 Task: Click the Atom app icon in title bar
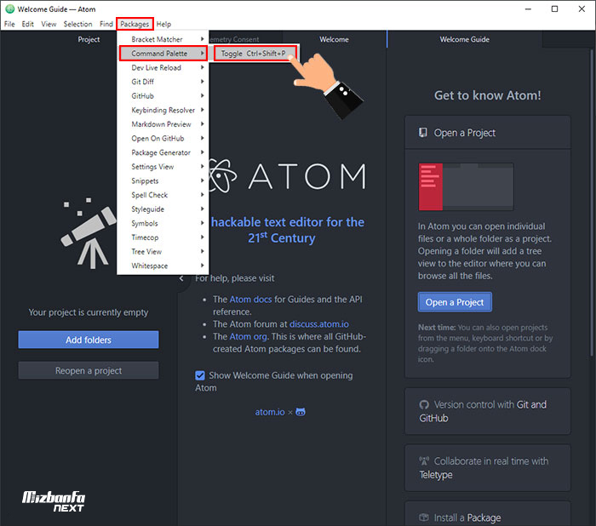pyautogui.click(x=10, y=9)
